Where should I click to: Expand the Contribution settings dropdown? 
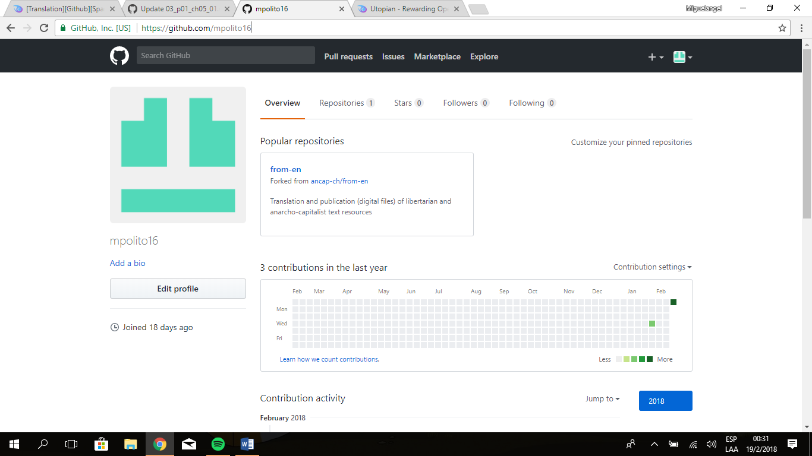pyautogui.click(x=652, y=267)
